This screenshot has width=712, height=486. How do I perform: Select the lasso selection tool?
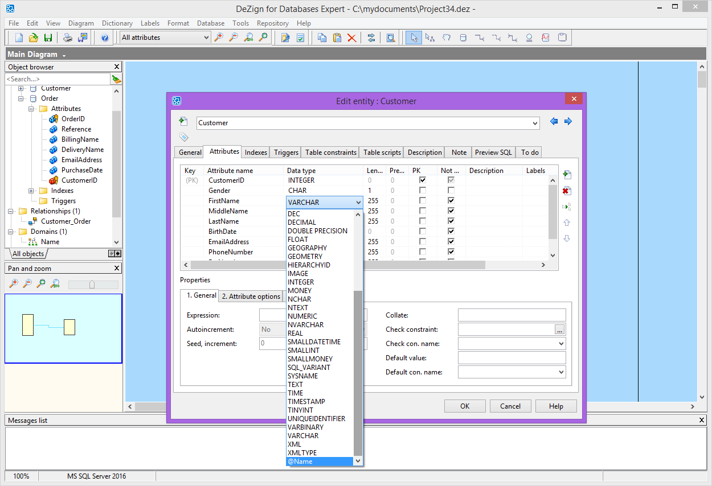coord(447,38)
